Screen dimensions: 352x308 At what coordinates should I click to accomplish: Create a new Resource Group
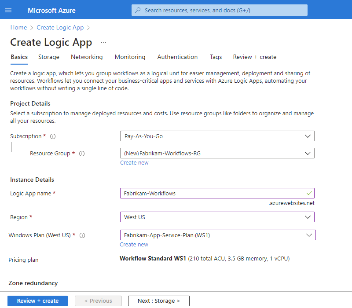(134, 162)
